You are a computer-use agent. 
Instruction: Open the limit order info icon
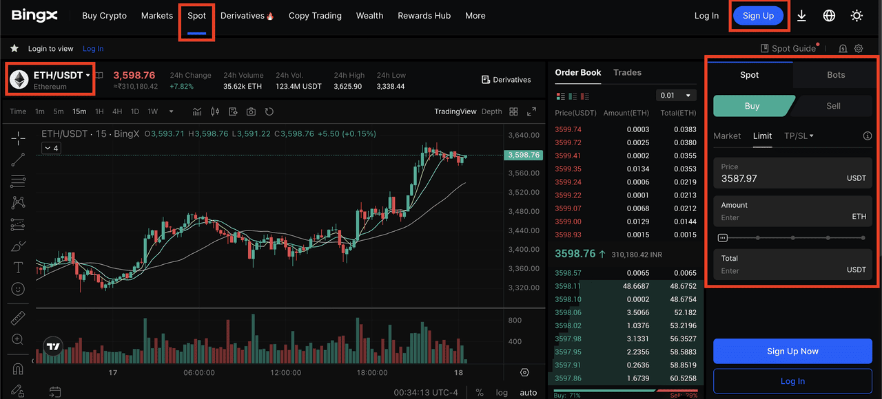point(868,136)
